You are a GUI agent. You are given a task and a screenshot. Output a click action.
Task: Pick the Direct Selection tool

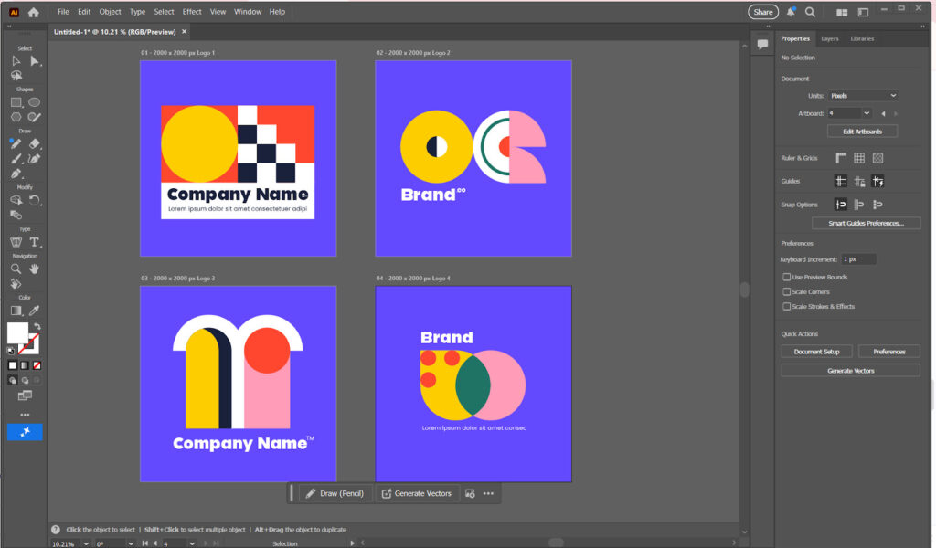pos(35,61)
